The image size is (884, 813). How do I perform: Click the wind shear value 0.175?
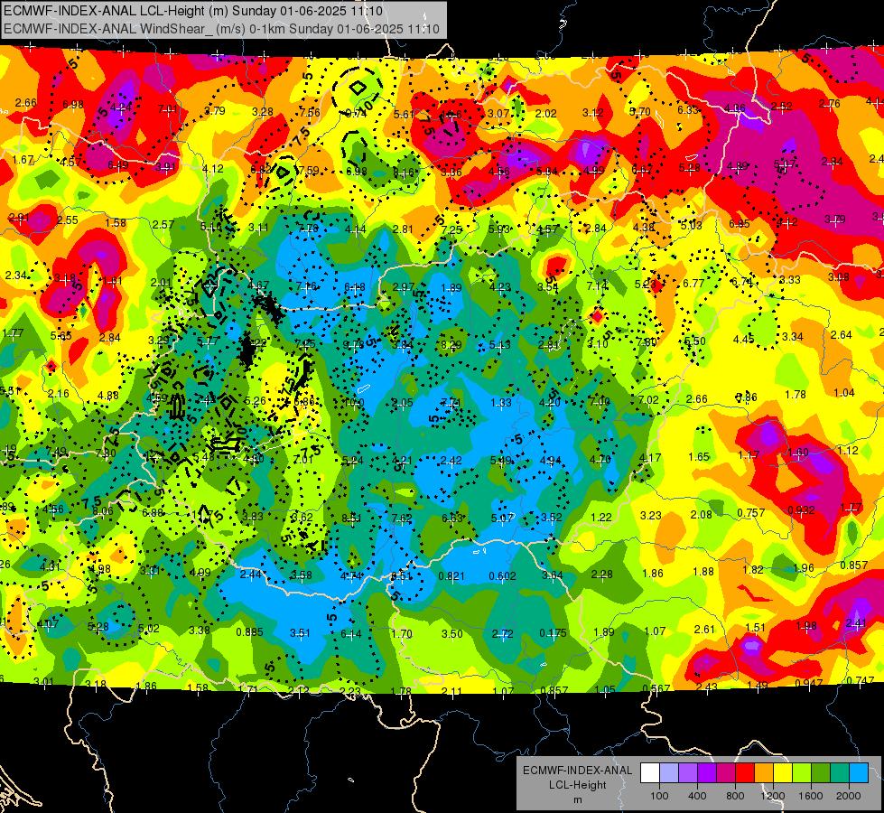tap(553, 633)
